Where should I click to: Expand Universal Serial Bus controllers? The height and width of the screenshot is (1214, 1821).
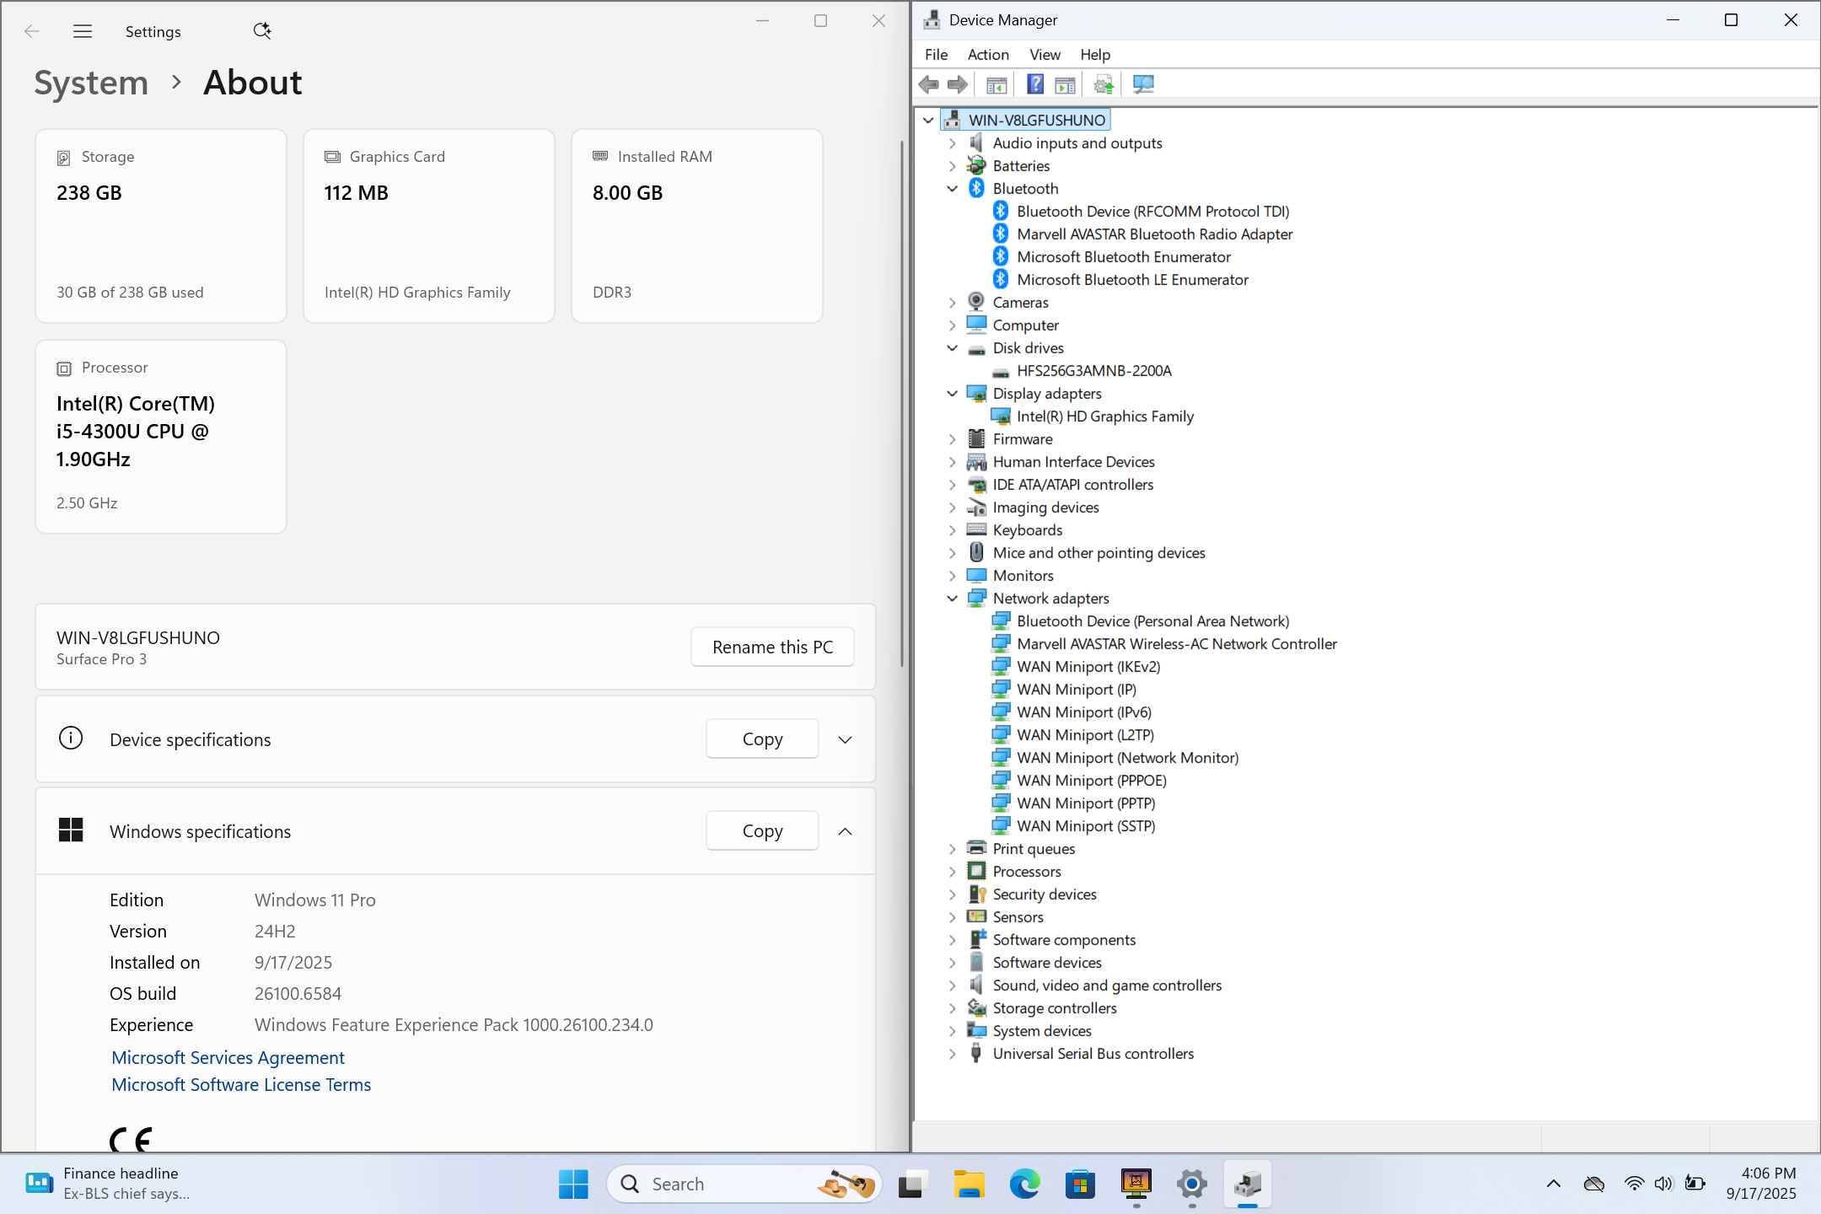pos(953,1054)
